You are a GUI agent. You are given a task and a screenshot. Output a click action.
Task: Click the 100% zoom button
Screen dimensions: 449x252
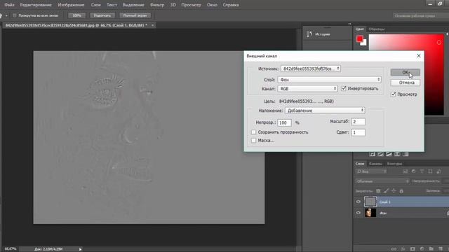(76, 15)
